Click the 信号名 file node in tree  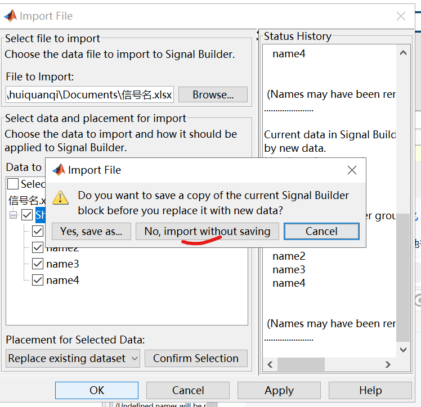point(27,200)
